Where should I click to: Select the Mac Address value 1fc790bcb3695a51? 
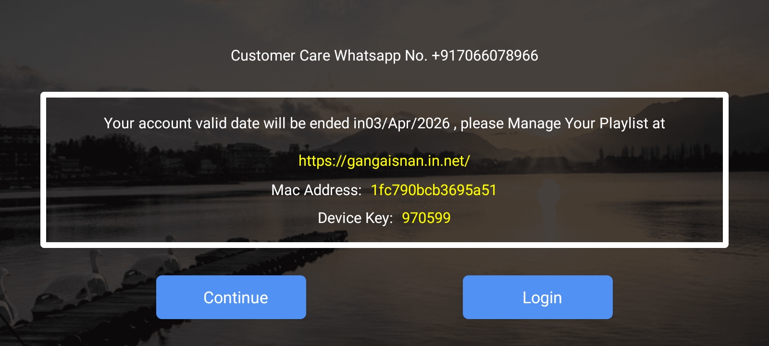(x=434, y=190)
